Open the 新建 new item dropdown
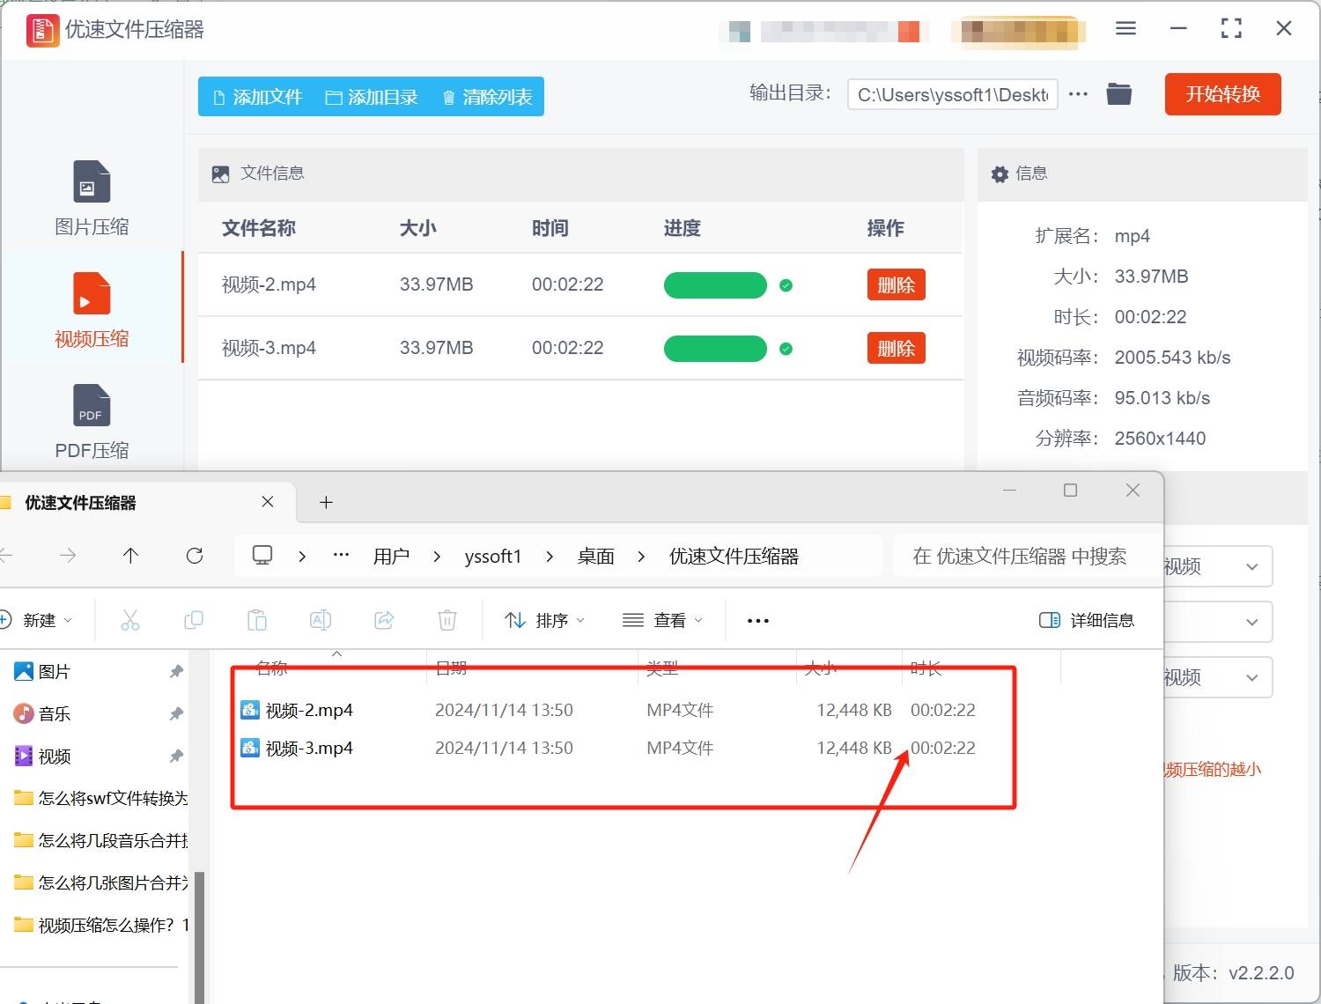Screen dimensions: 1321x1004 click(x=36, y=621)
